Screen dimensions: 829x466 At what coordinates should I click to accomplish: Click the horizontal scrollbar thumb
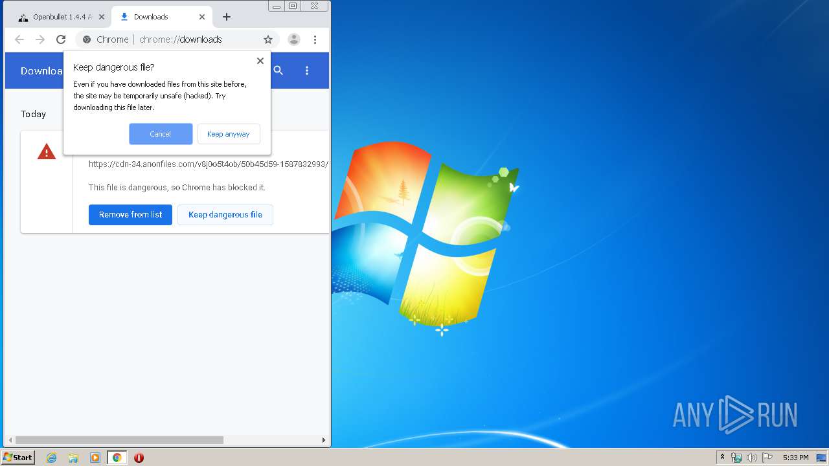(x=119, y=440)
